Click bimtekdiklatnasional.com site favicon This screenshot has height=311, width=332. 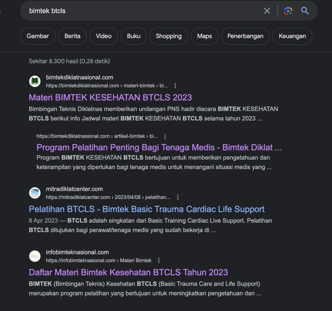click(35, 81)
